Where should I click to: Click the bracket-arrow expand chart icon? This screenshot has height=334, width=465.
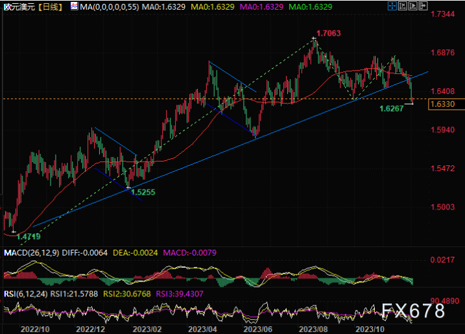pos(423,6)
